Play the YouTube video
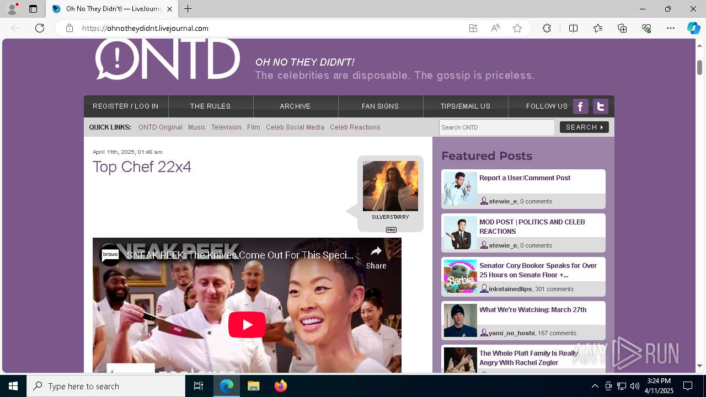The image size is (706, 397). click(247, 325)
